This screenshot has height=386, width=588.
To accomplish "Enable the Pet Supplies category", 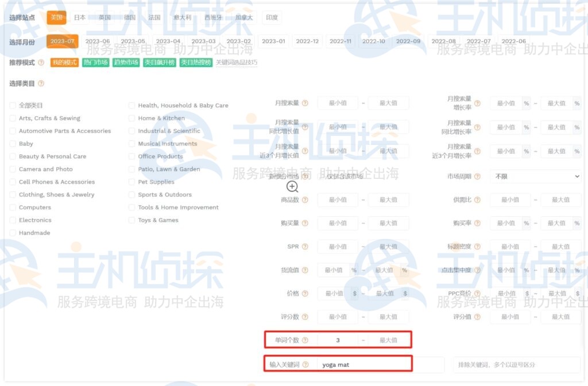I will [132, 181].
